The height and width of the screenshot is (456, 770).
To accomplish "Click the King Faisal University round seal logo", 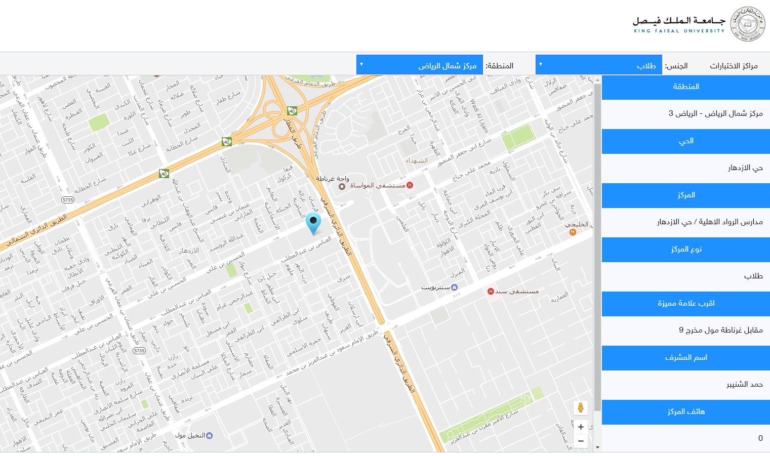I will click(x=748, y=24).
